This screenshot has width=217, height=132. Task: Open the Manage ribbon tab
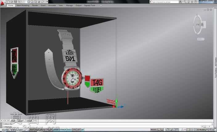point(69,6)
